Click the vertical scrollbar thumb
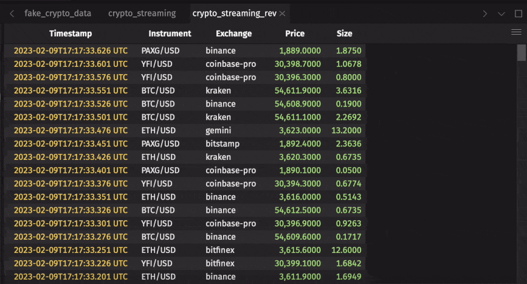This screenshot has width=527, height=284. click(522, 54)
